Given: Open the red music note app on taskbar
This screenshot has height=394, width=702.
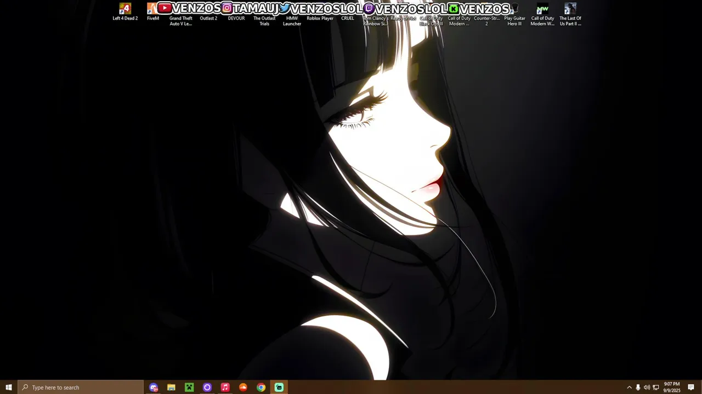Looking at the screenshot, I should pos(225,387).
